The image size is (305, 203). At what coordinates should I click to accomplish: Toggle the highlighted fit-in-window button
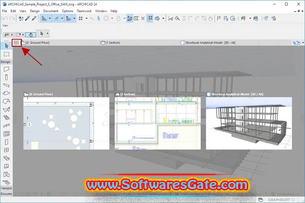pos(150,19)
